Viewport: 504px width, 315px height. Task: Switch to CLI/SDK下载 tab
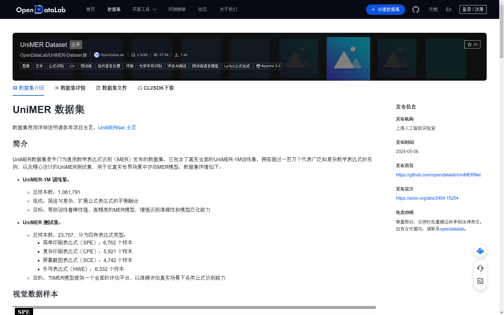[156, 88]
